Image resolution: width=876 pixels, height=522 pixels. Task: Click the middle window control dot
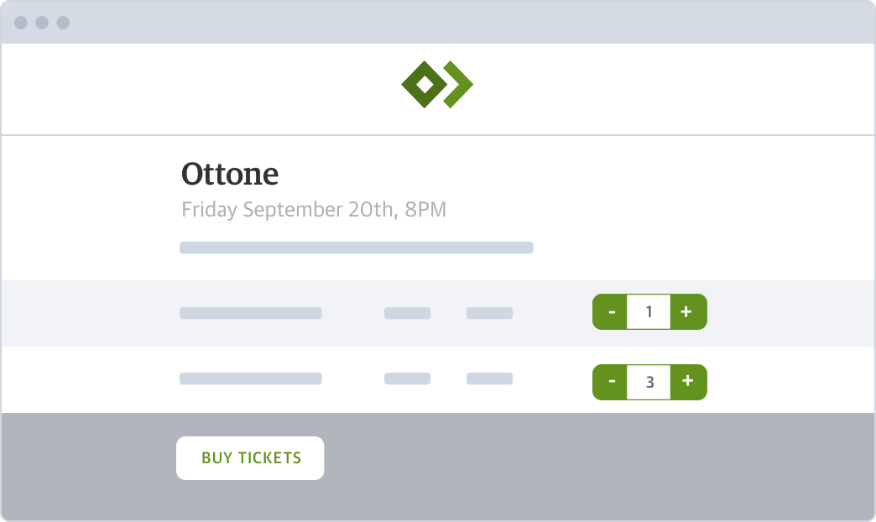tap(42, 23)
